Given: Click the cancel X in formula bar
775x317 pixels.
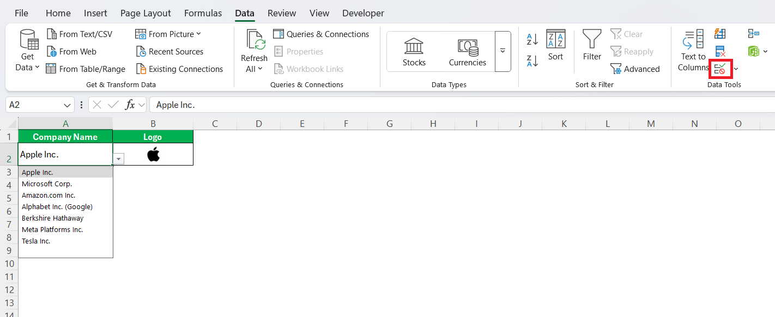Looking at the screenshot, I should [97, 105].
